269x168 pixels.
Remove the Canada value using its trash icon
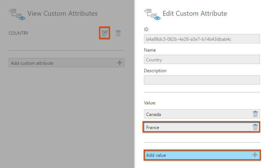click(255, 114)
